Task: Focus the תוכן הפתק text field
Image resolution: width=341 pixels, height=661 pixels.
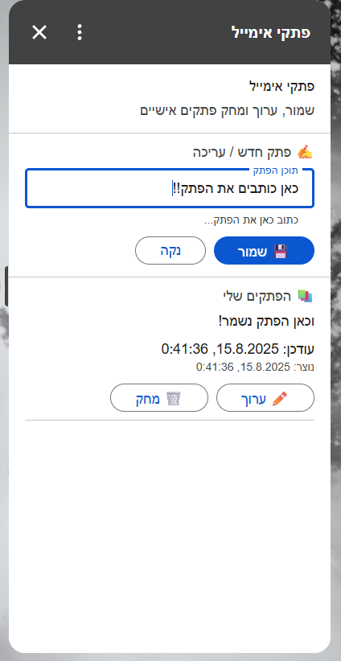Action: tap(170, 188)
